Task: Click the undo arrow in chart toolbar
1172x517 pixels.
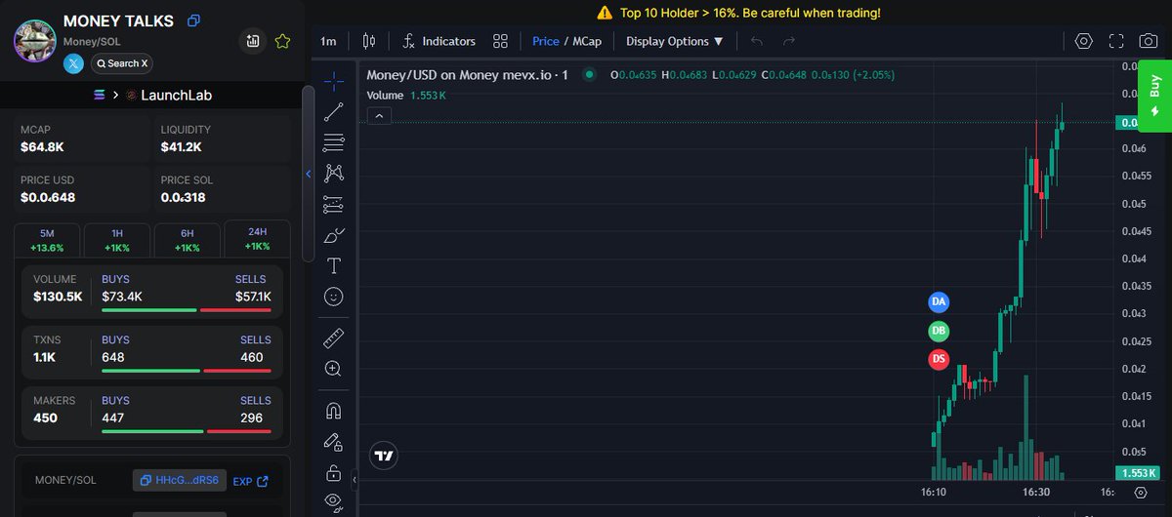Action: [x=757, y=41]
